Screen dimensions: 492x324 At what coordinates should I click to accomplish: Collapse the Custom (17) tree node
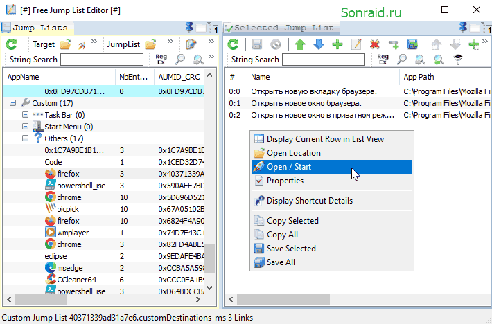pyautogui.click(x=12, y=103)
